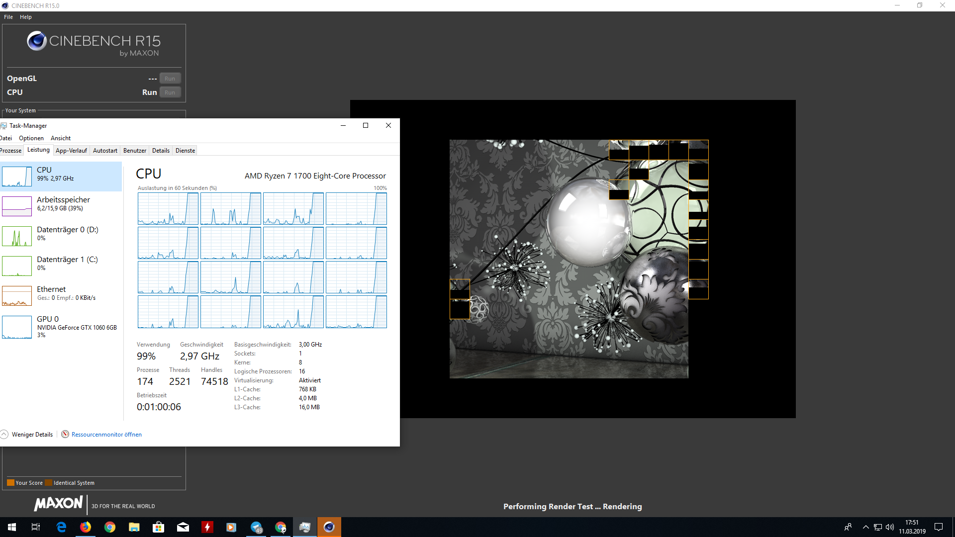Click the Handles value 74518

click(214, 381)
